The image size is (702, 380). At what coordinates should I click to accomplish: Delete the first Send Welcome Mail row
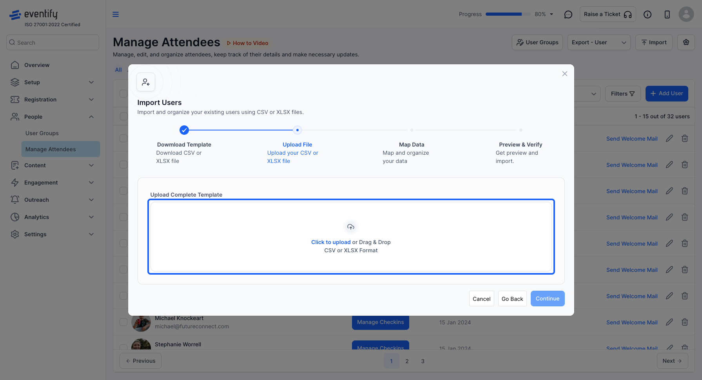[x=685, y=138]
